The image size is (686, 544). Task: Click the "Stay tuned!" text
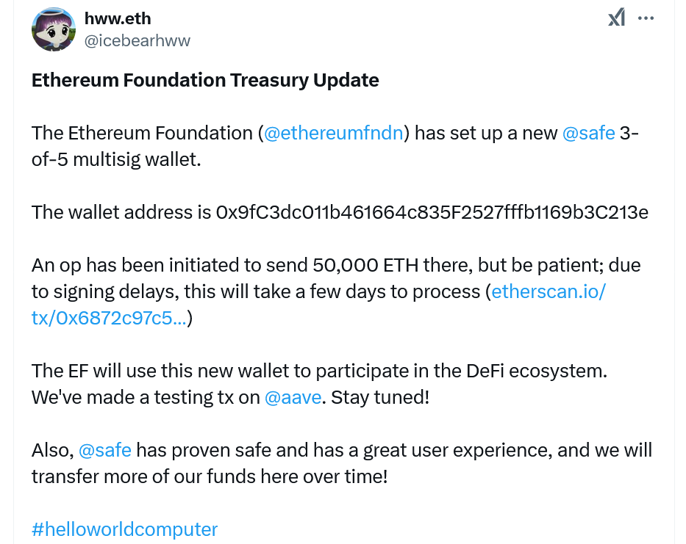tap(380, 398)
